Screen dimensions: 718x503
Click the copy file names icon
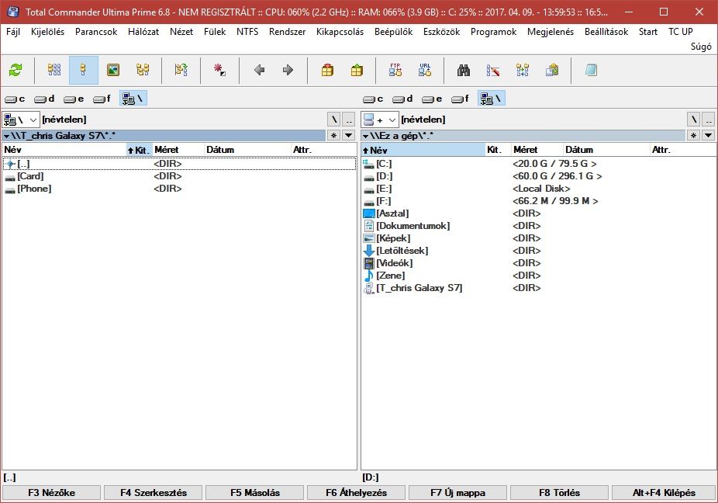click(552, 70)
